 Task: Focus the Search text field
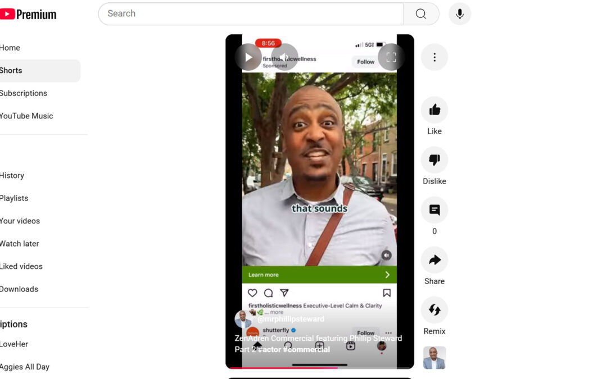pos(251,14)
